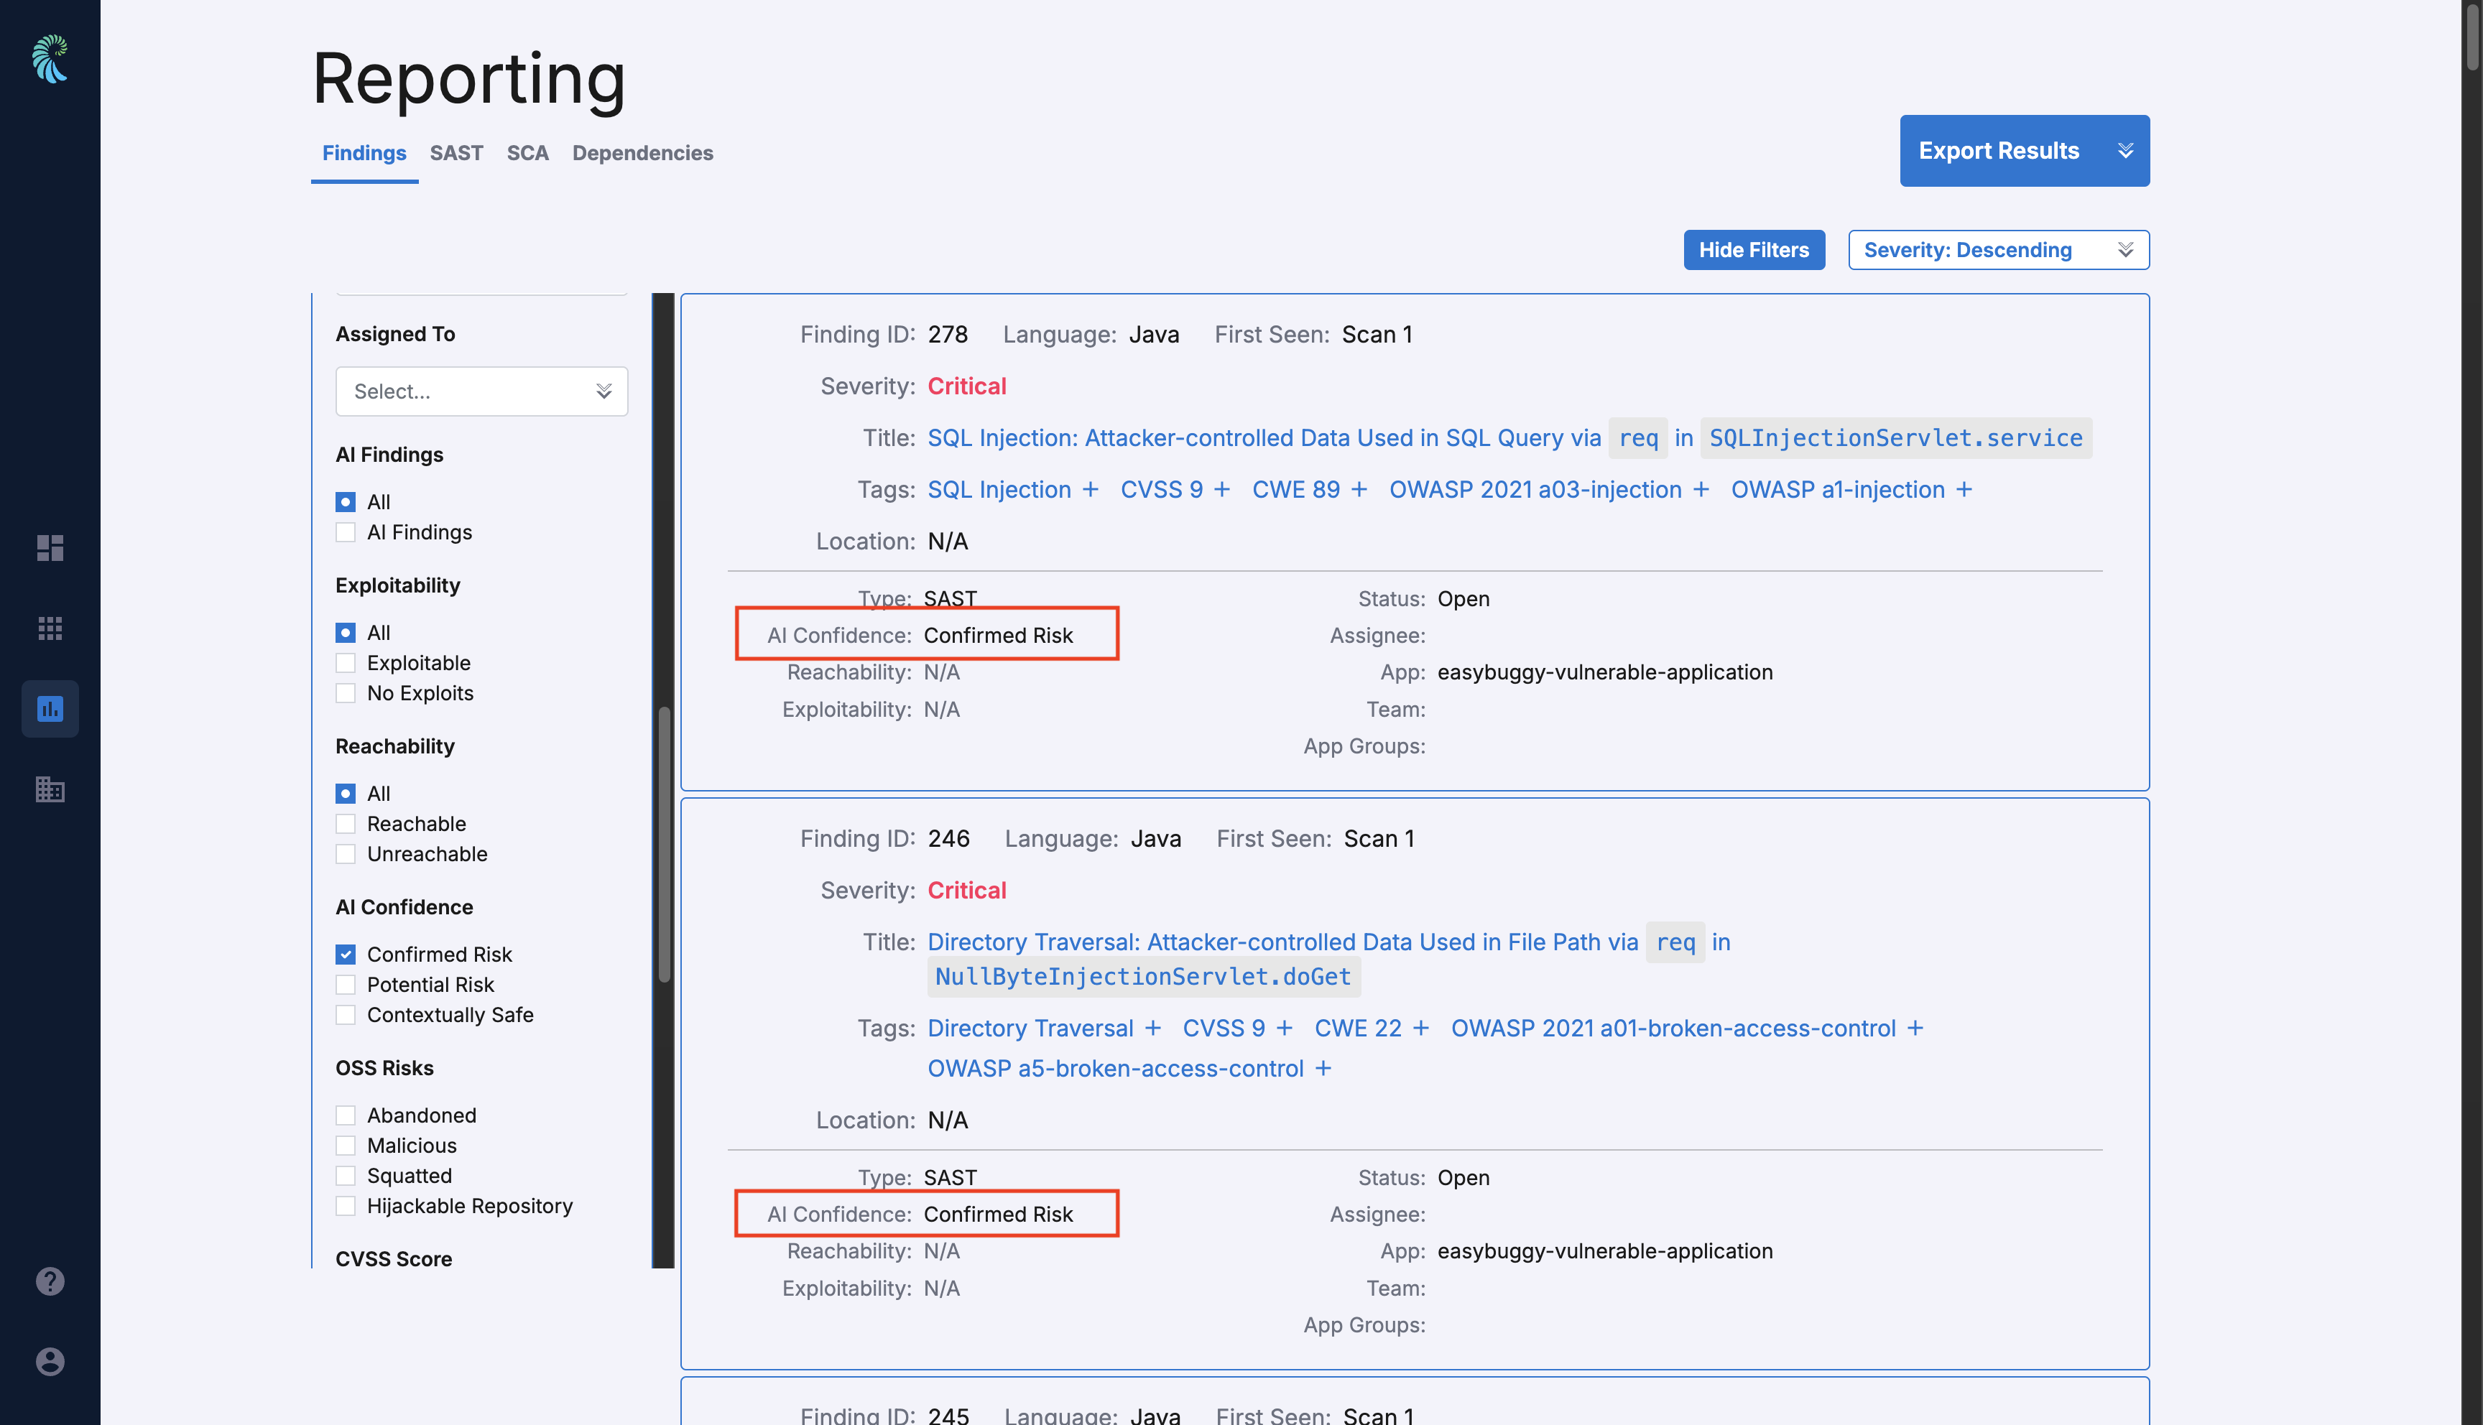Click the Endor Labs logo icon
This screenshot has width=2483, height=1425.
(50, 59)
